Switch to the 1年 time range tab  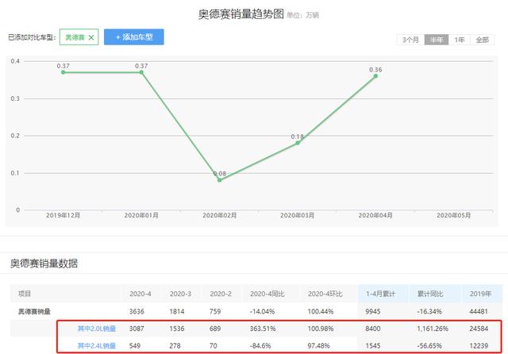[460, 40]
